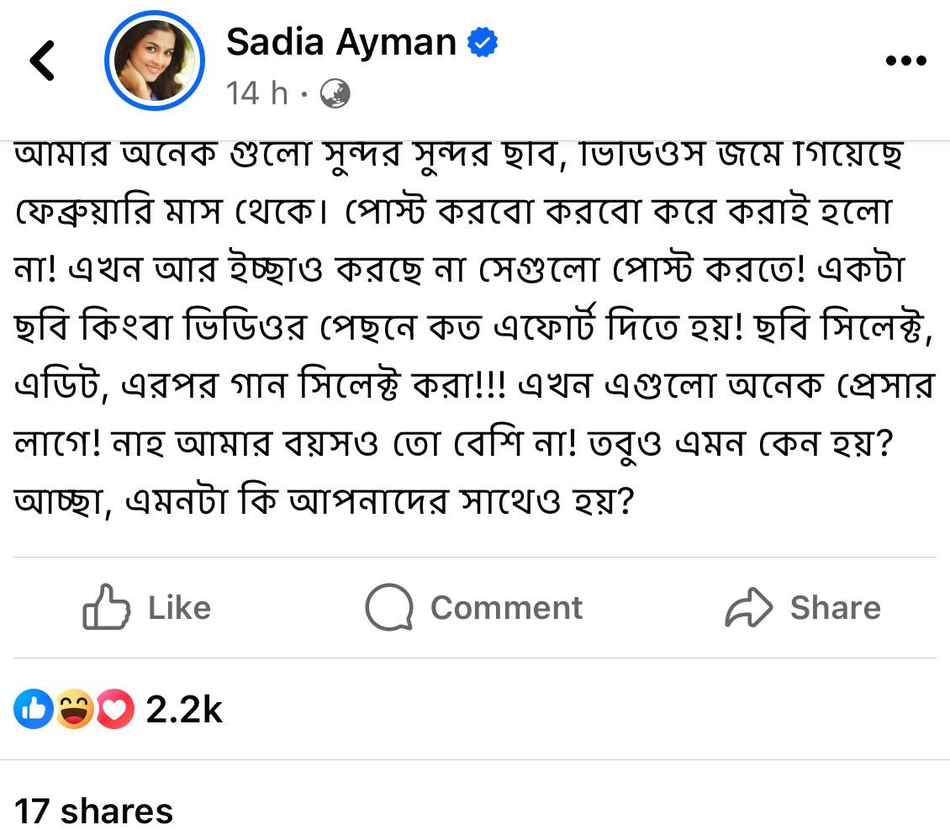
Task: Click the last post line ending 'সাথেও হয়?'
Action: [324, 501]
